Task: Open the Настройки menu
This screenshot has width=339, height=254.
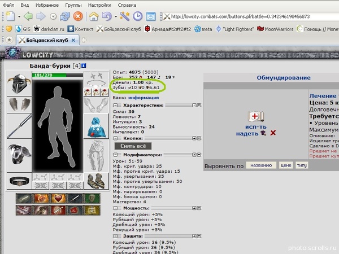Action: 99,5
